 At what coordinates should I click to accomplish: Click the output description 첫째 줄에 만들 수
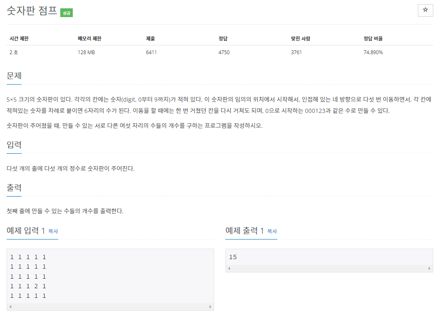(65, 211)
